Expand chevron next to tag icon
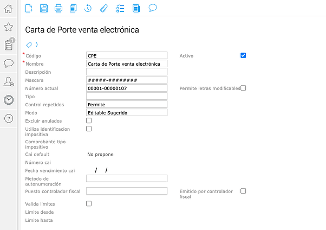 37,44
